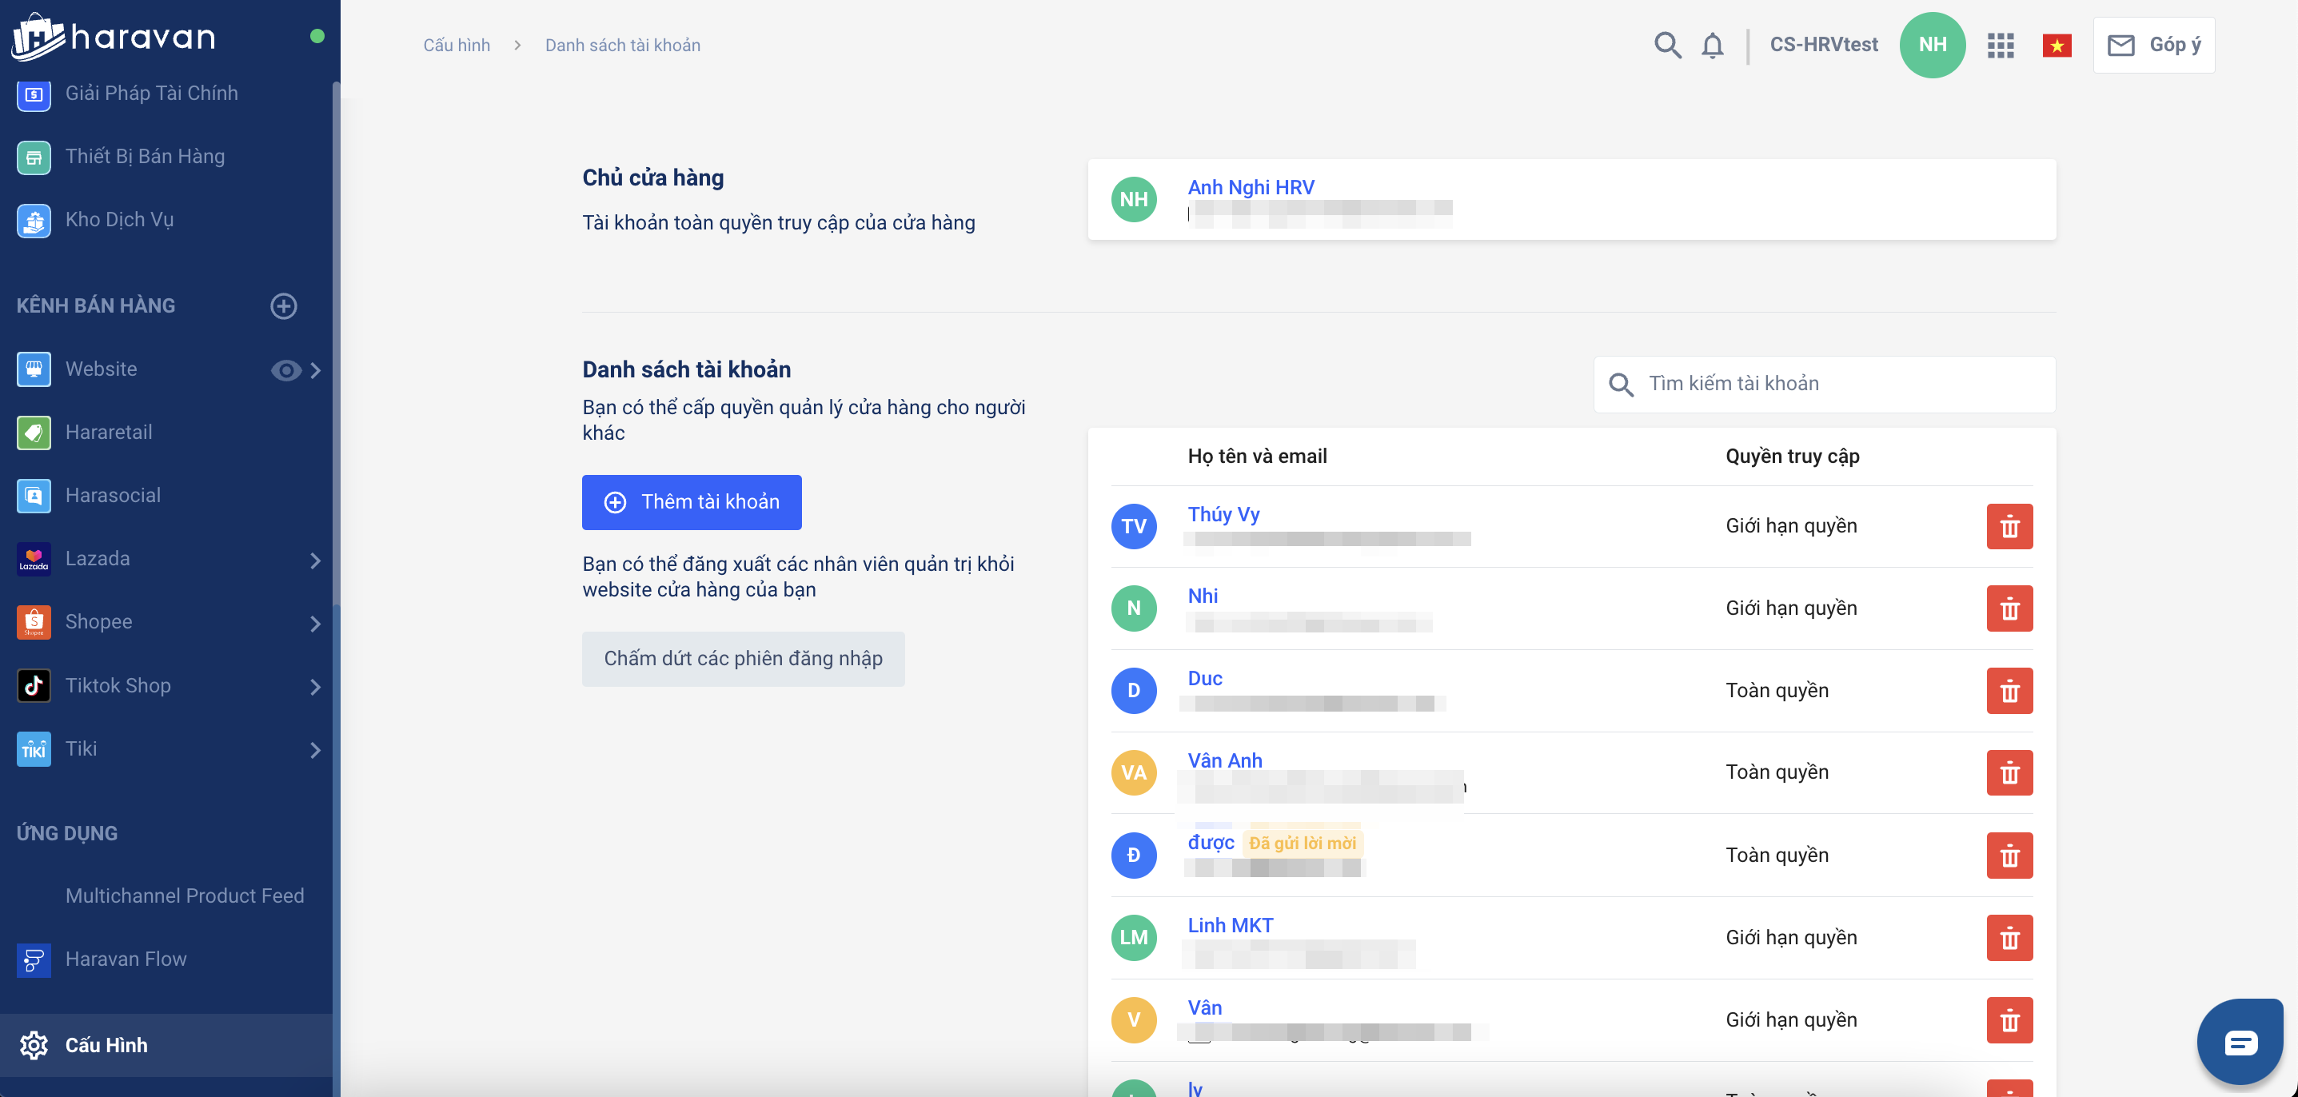This screenshot has width=2298, height=1097.
Task: Click the Kho Dịch Vụ icon
Action: (34, 221)
